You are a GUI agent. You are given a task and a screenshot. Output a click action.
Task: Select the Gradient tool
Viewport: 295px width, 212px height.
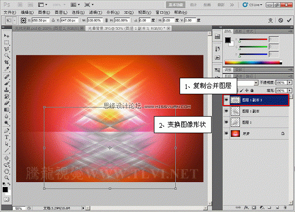point(6,110)
